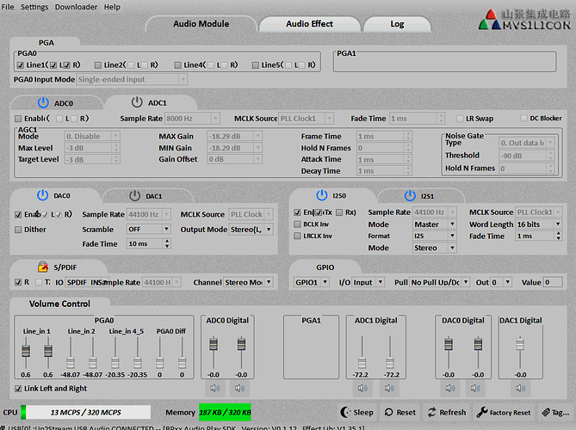Enable the Line5 checkbox in PGA0
Viewport: 576px width, 430px height.
click(x=256, y=65)
